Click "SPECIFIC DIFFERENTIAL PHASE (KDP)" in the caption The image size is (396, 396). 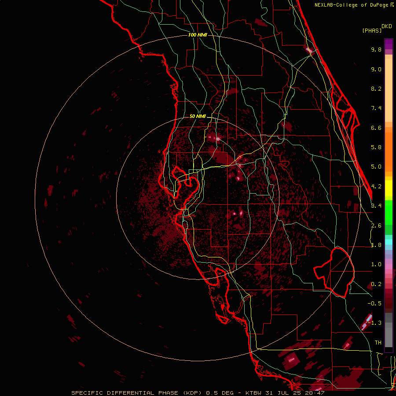pos(137,393)
